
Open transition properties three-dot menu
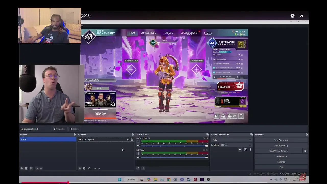click(250, 150)
